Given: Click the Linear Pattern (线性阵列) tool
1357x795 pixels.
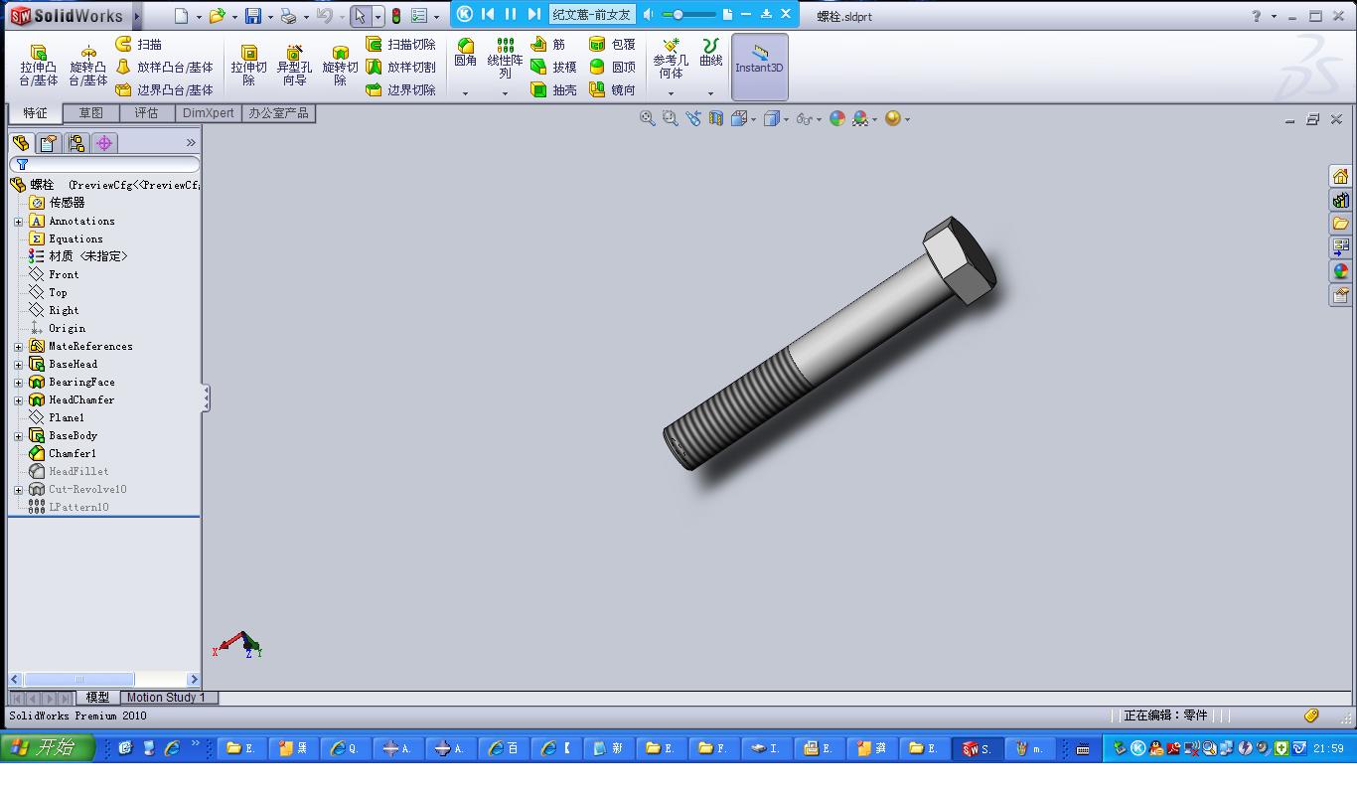Looking at the screenshot, I should pos(505,59).
